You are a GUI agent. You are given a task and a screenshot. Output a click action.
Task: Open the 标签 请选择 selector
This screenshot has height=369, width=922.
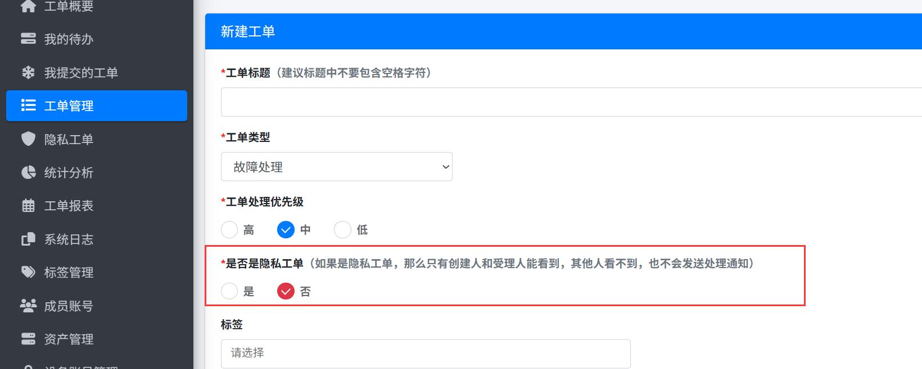pos(425,353)
